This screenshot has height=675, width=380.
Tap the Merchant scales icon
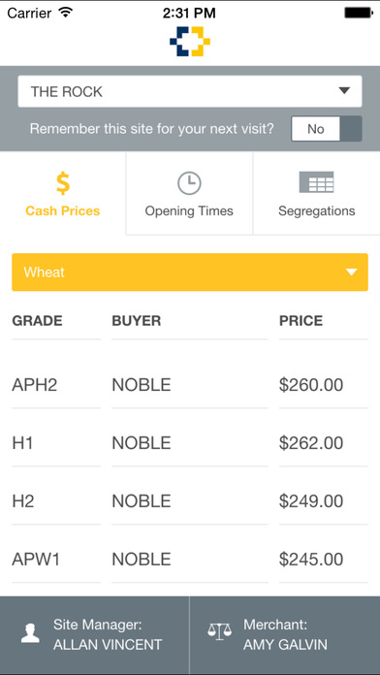[x=219, y=630]
